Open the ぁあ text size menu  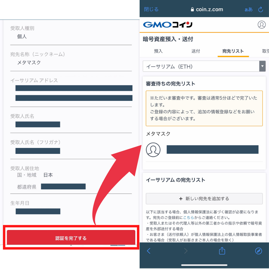point(248,9)
